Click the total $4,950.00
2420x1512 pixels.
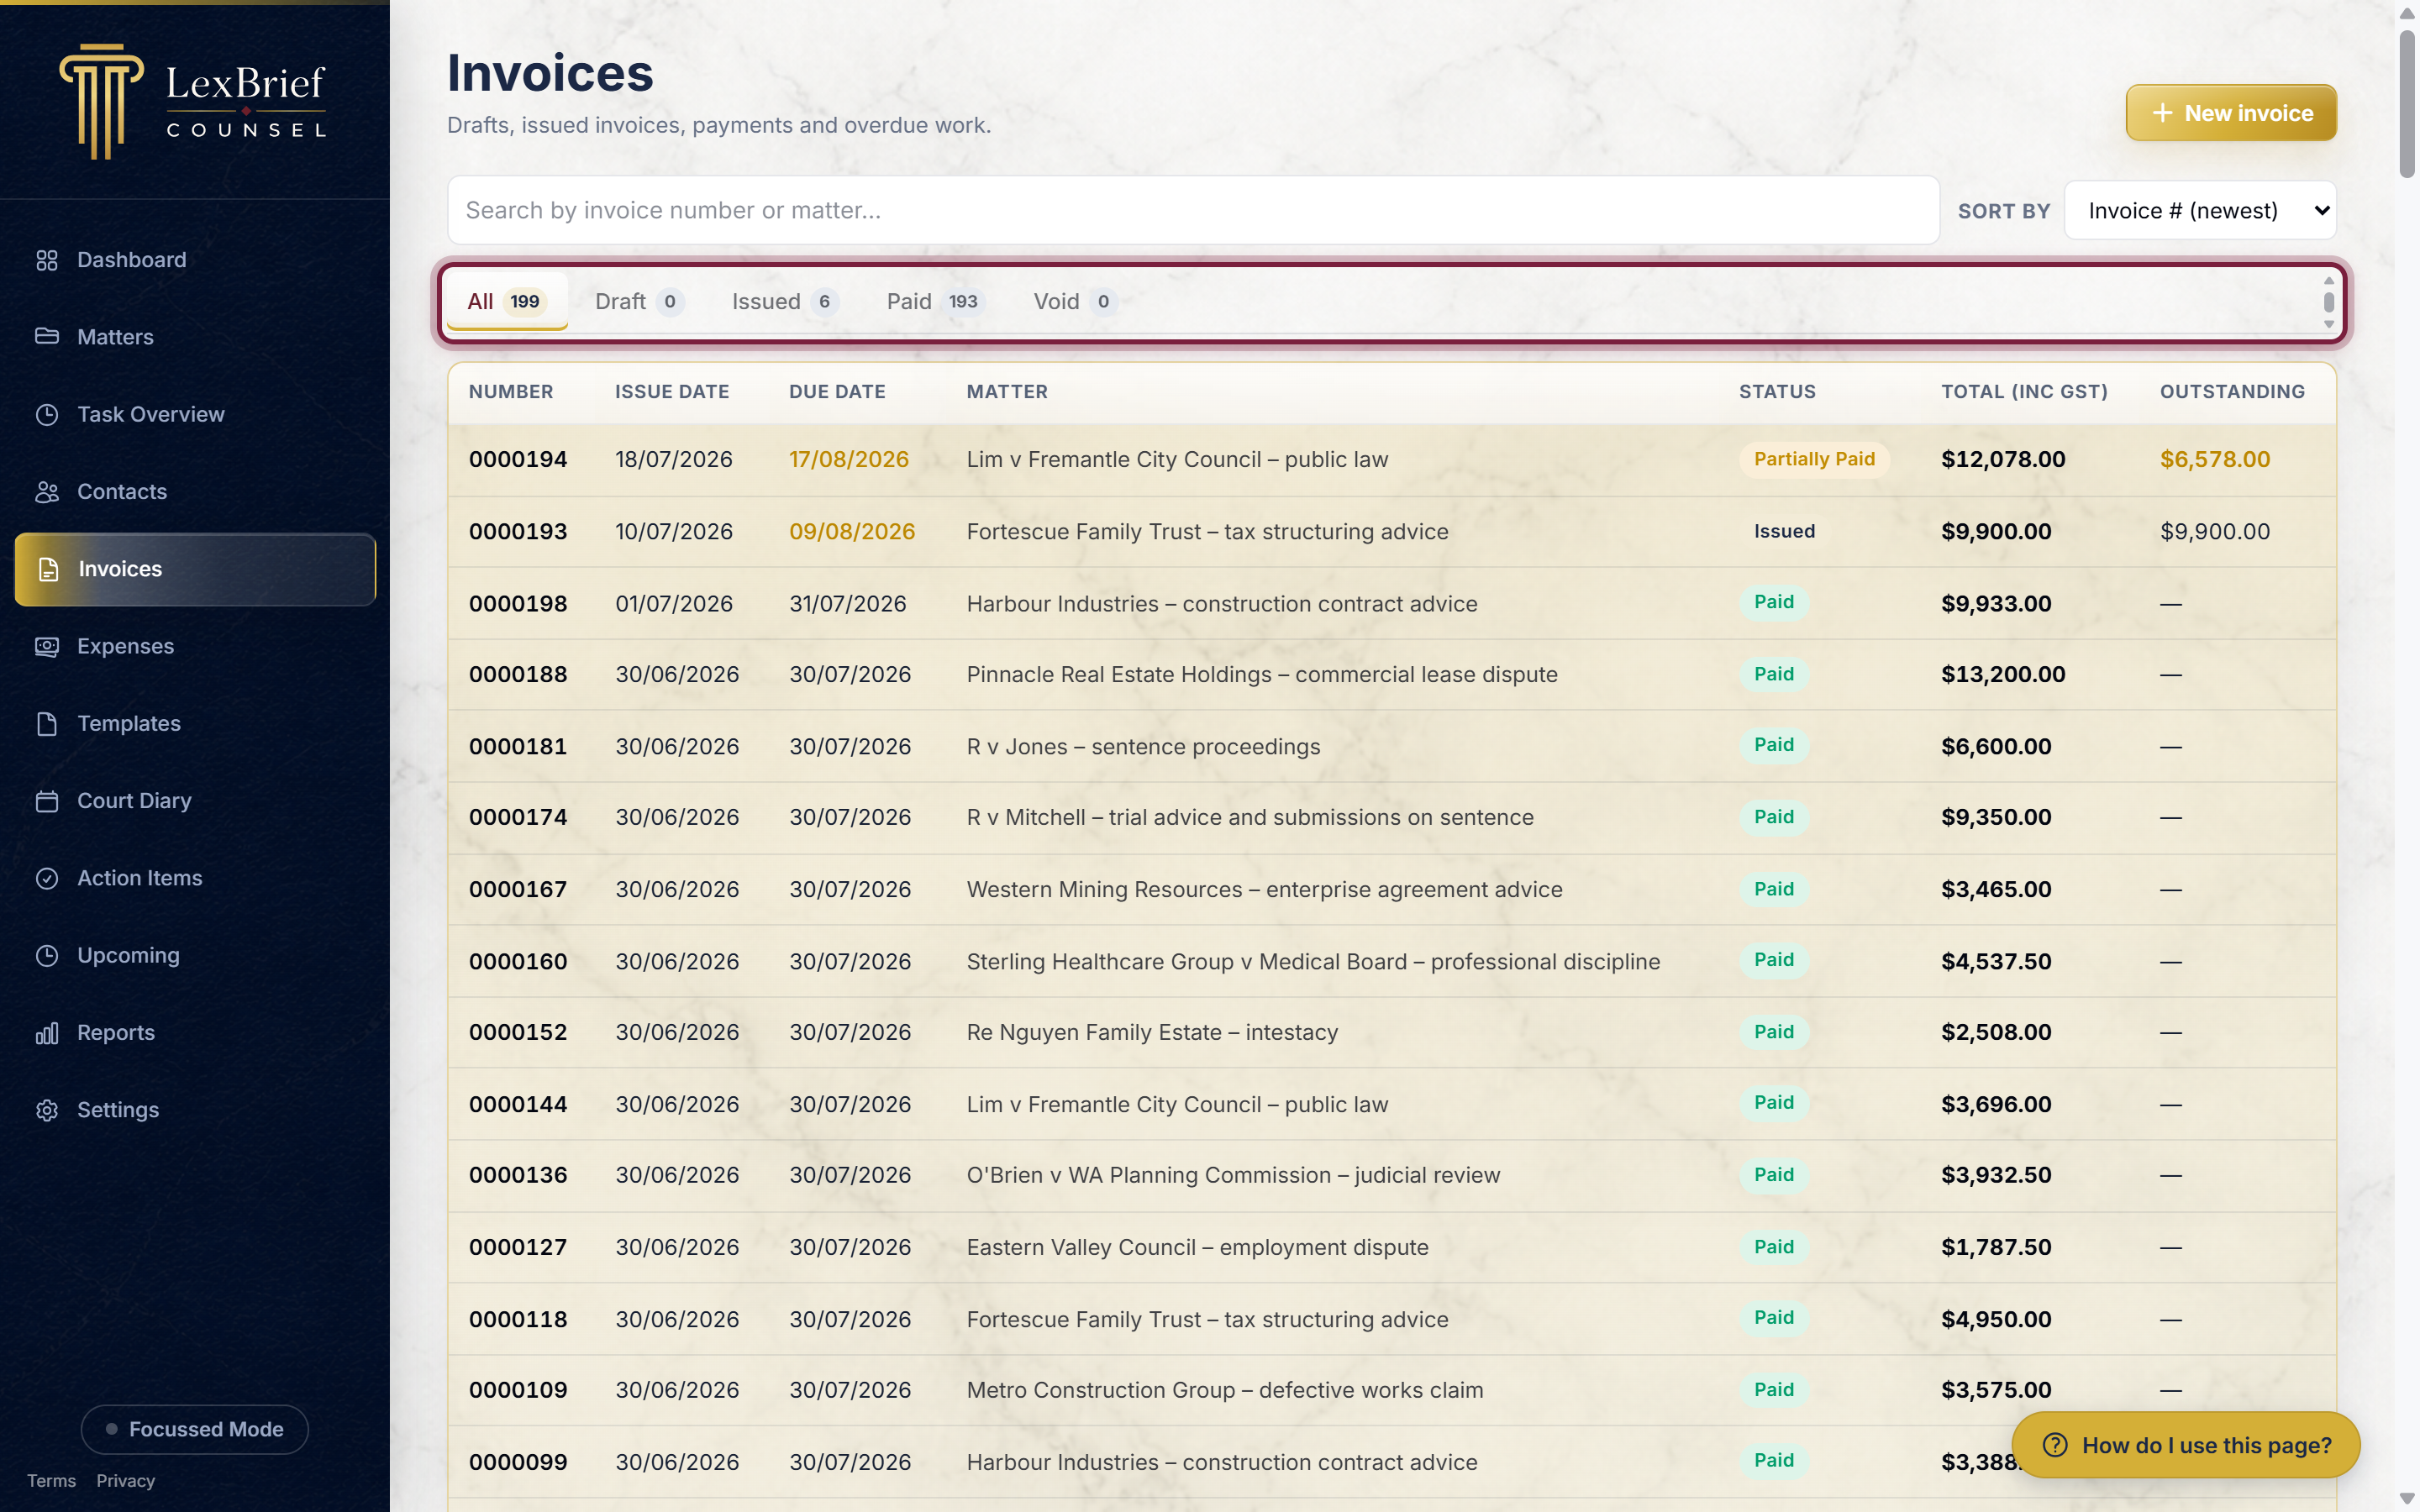(x=1996, y=1320)
